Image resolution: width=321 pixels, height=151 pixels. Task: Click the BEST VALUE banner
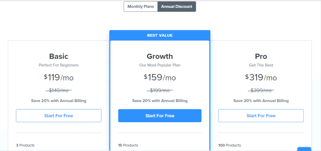[160, 35]
